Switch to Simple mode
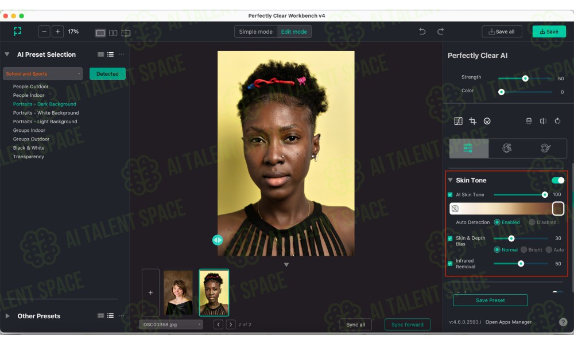Viewport: 574px width, 344px height. [x=255, y=32]
